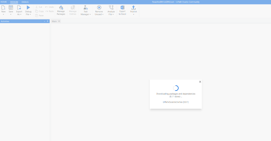Screen dimensions: 271x141
Task: Switch to the DEBUG ribbon tab
Action: 25,2
